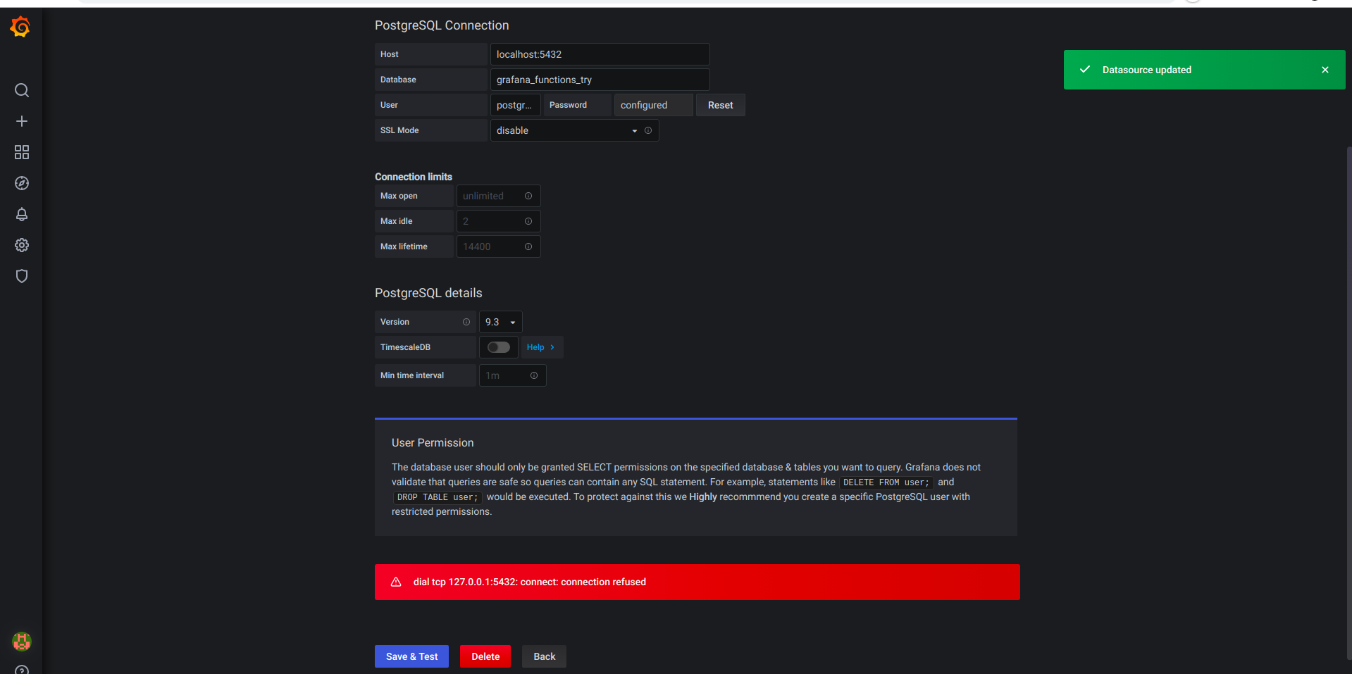1352x674 pixels.
Task: Click the 'PostgreSQL details' heading
Action: 428,293
